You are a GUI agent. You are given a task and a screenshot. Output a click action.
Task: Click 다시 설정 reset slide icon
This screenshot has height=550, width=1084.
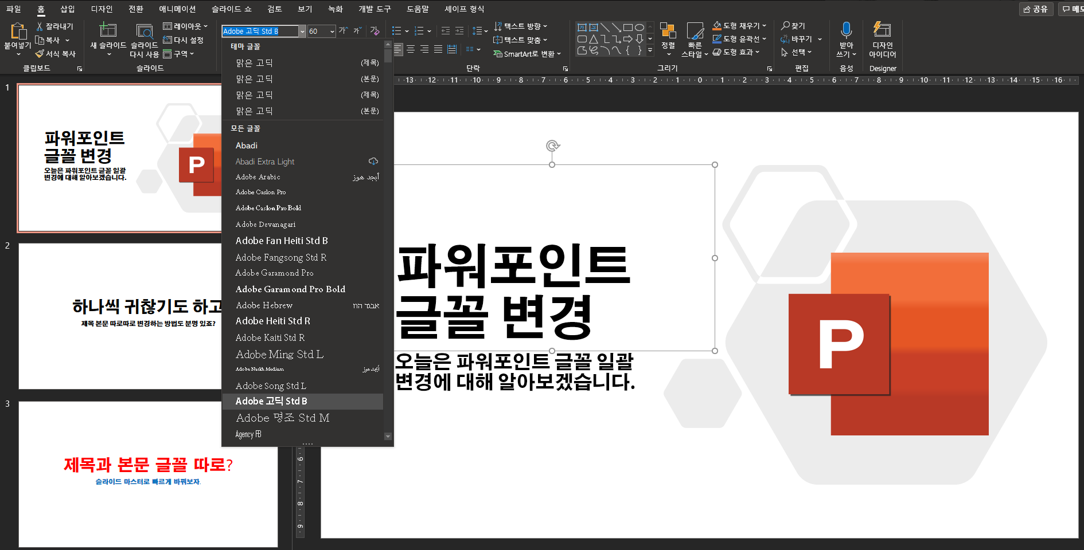[x=167, y=40]
